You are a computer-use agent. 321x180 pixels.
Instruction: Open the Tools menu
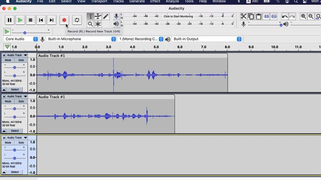(x=189, y=1)
